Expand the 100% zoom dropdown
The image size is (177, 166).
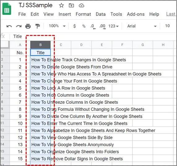(x=57, y=26)
